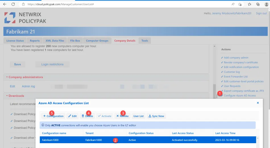Screen dimensions: 270x148
Task: Click the Fabrikam 21 company header
Action: 136,32
